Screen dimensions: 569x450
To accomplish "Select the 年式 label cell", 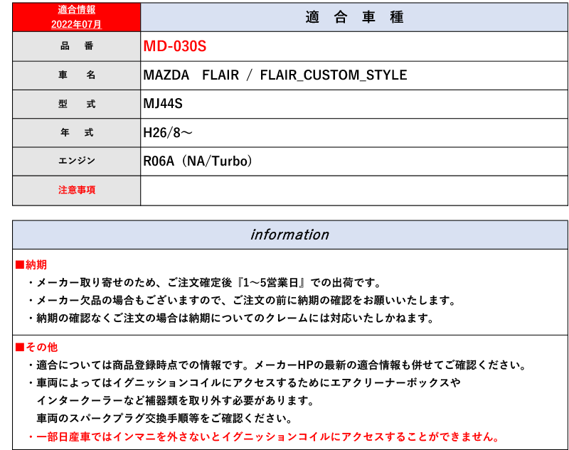I will (77, 133).
